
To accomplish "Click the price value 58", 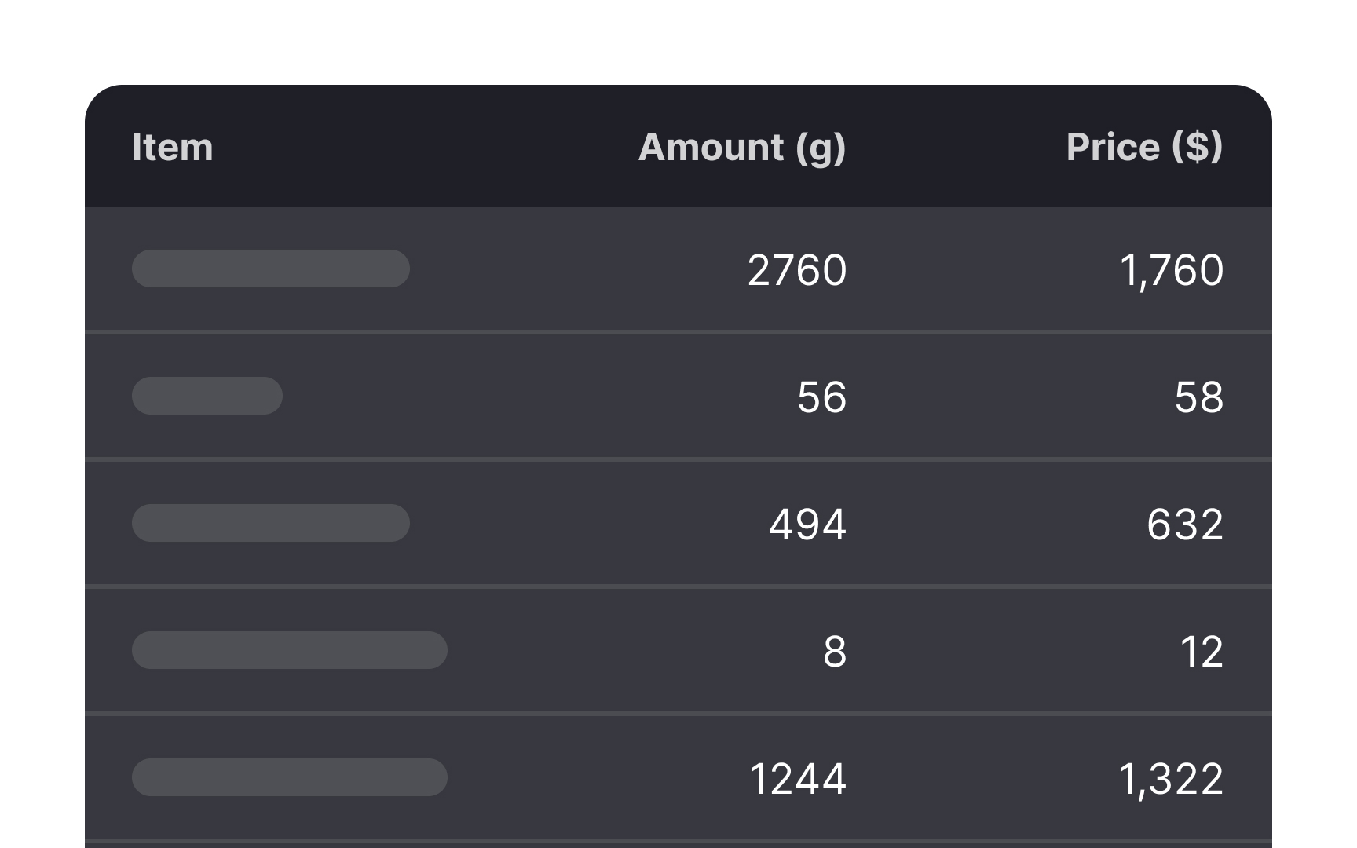I will coord(1198,397).
